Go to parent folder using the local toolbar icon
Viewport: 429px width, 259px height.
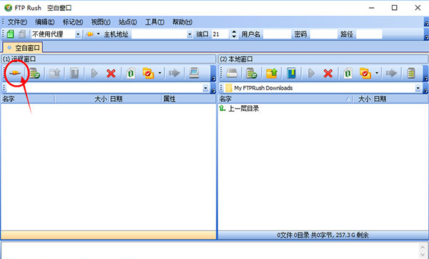[272, 73]
